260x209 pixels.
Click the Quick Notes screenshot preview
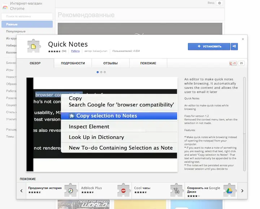102,124
